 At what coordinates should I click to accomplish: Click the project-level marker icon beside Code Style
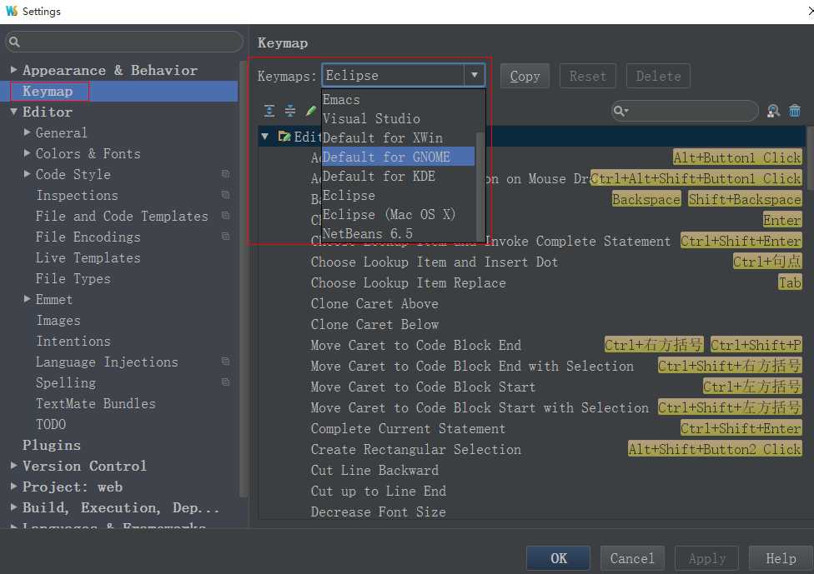pyautogui.click(x=225, y=174)
